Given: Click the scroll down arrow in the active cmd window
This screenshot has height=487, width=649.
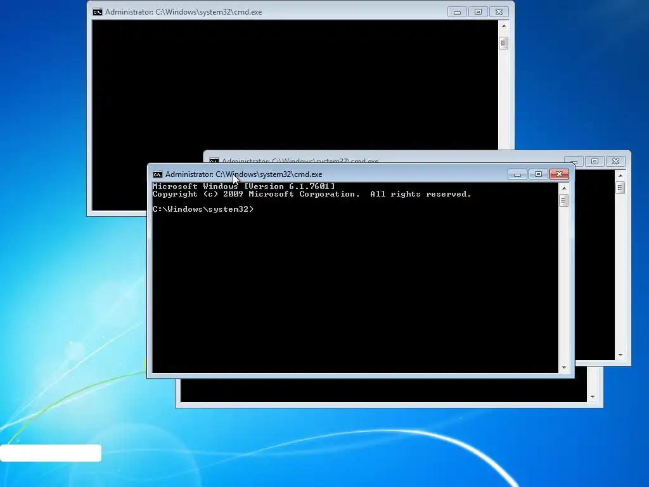Looking at the screenshot, I should pyautogui.click(x=563, y=368).
